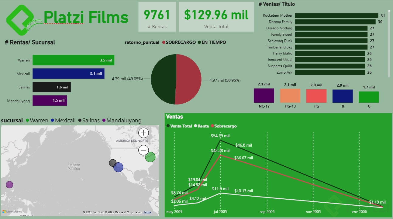The image size is (393, 219).
Task: Click the $54.19 mil peak data label
Action: pos(220,136)
